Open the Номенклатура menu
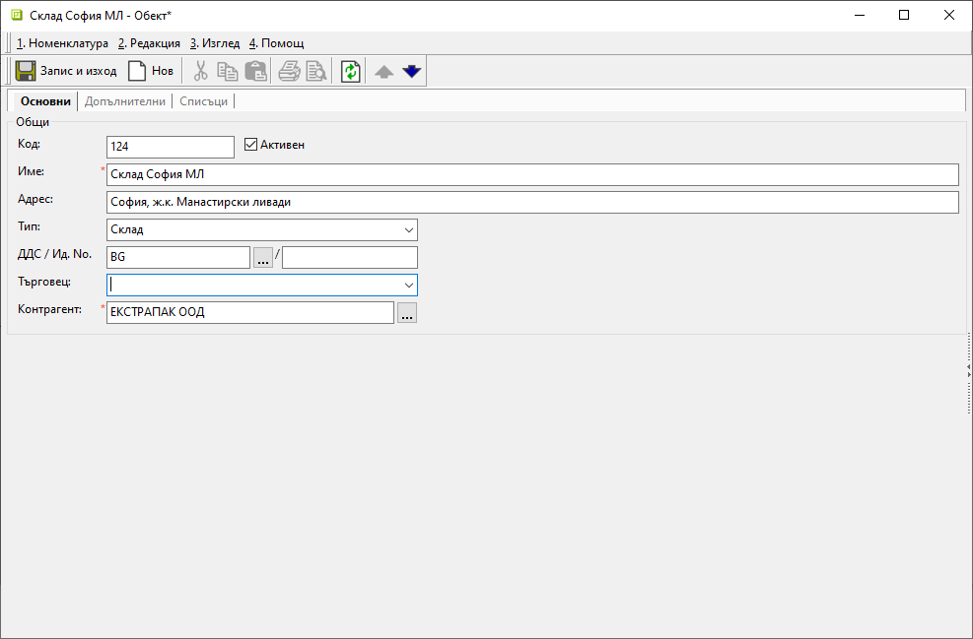Viewport: 973px width, 639px height. click(62, 43)
